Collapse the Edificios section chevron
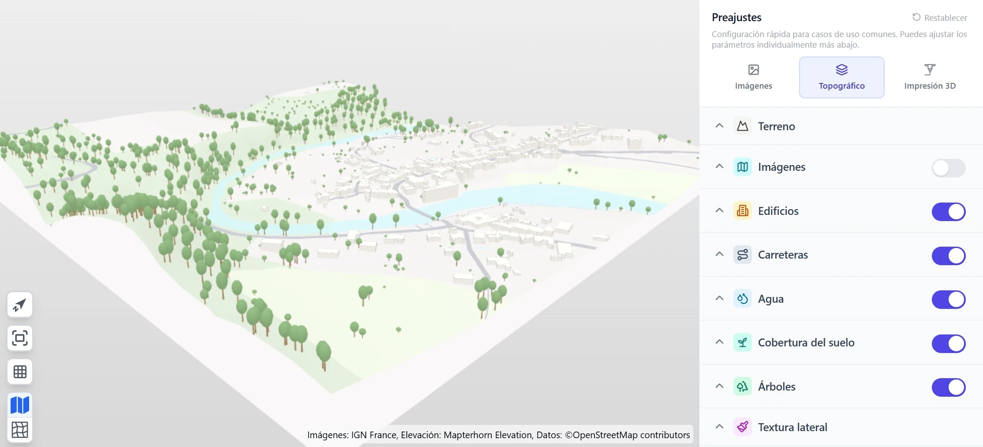 pyautogui.click(x=719, y=211)
